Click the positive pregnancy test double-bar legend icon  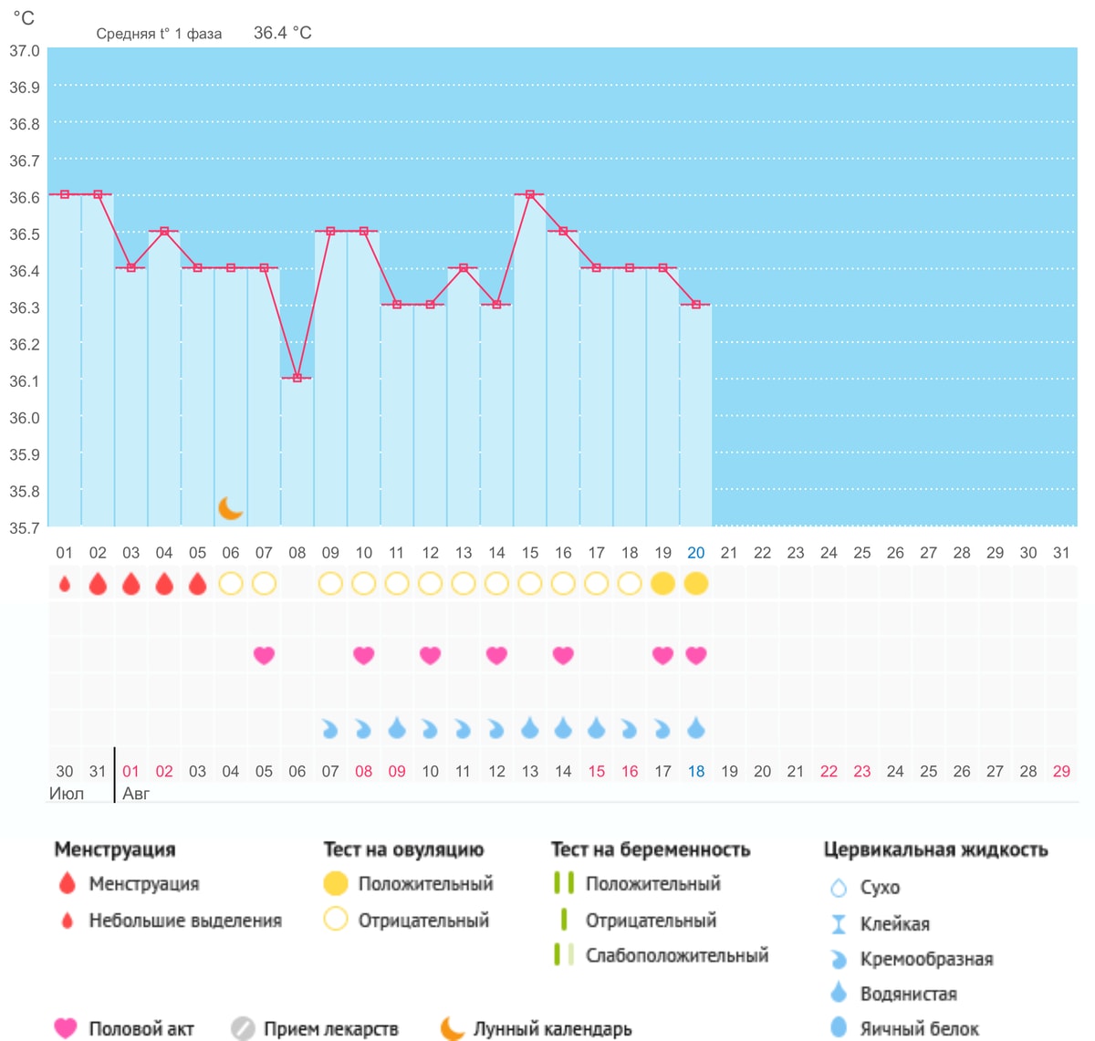click(564, 883)
